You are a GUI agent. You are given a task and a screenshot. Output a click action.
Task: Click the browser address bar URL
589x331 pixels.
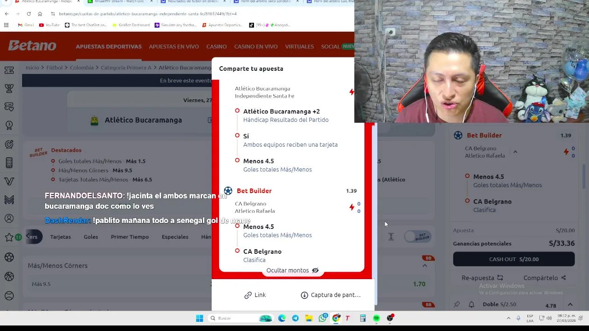point(147,14)
